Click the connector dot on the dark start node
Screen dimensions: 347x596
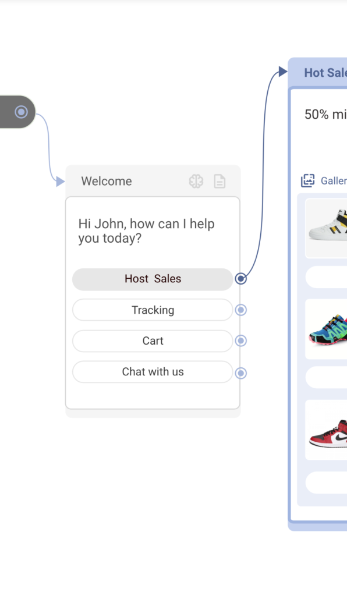pos(22,112)
